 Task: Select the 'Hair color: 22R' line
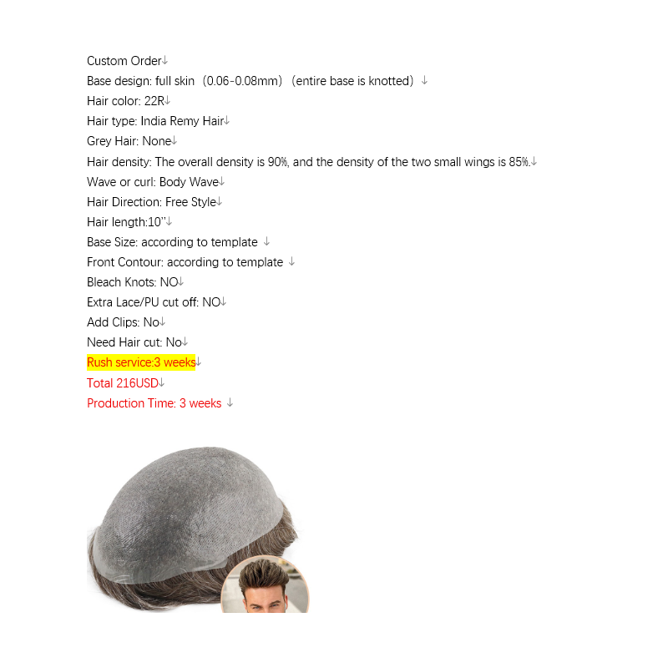tap(126, 101)
